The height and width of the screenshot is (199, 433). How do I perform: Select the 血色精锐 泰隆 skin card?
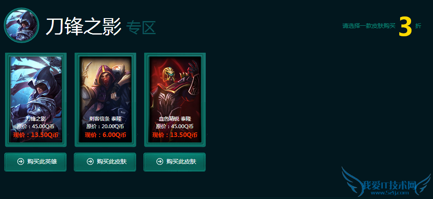point(175,99)
